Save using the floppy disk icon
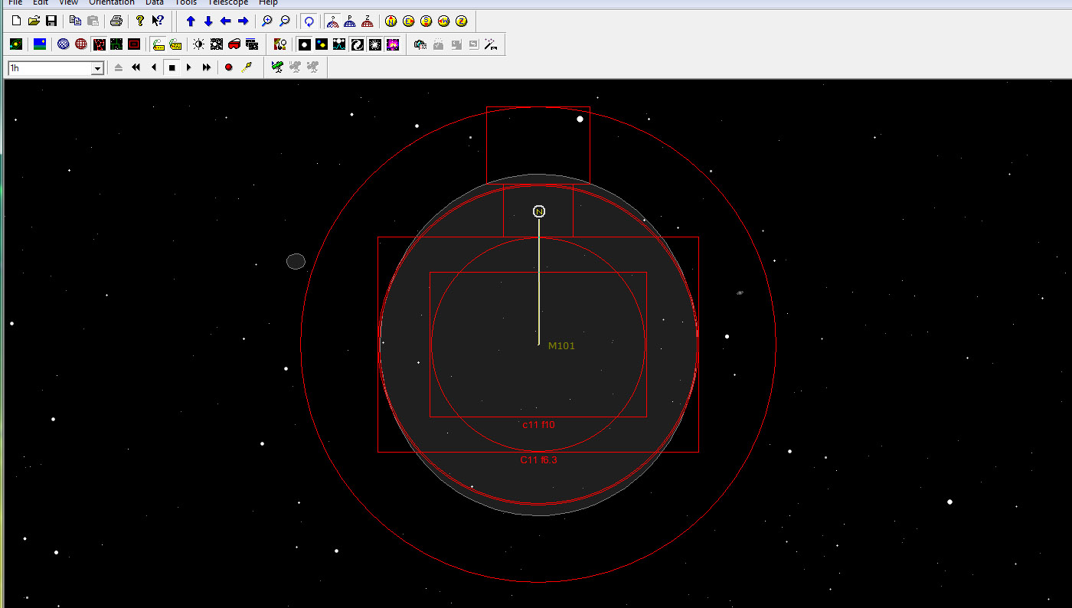1072x608 pixels. (51, 21)
